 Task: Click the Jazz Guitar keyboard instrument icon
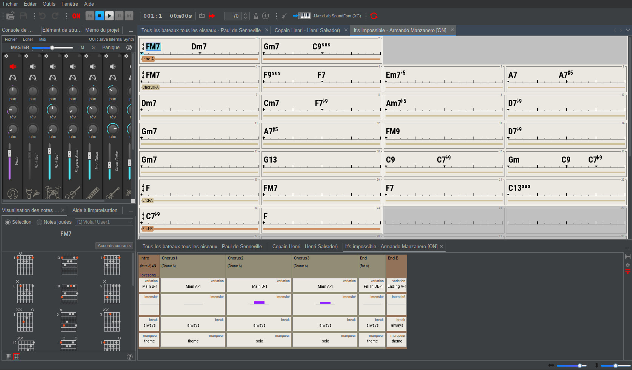(x=92, y=193)
